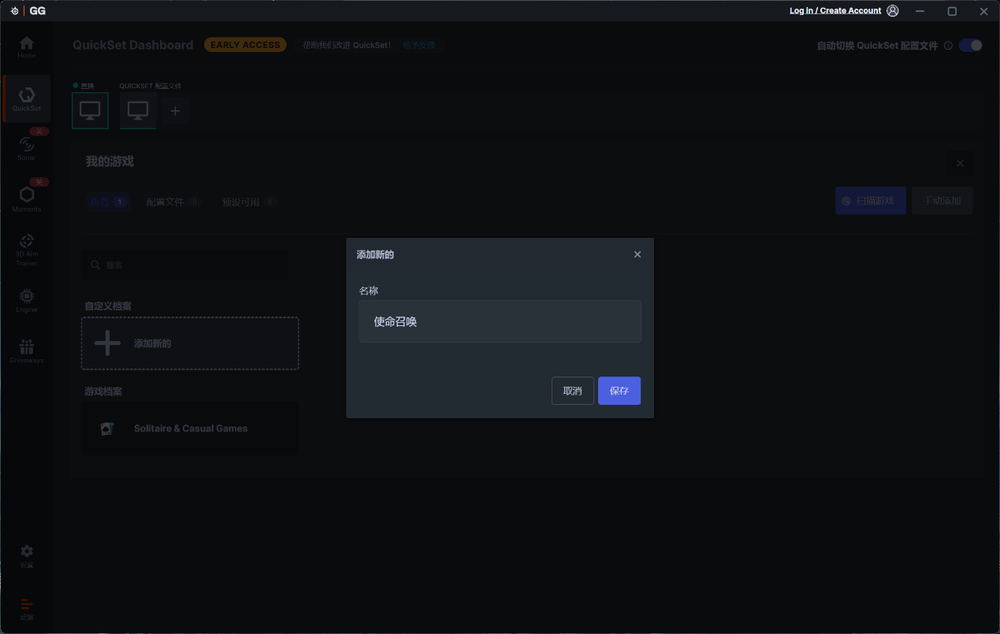The width and height of the screenshot is (1000, 634).
Task: Add a new QuickSet profile with plus
Action: pos(175,111)
